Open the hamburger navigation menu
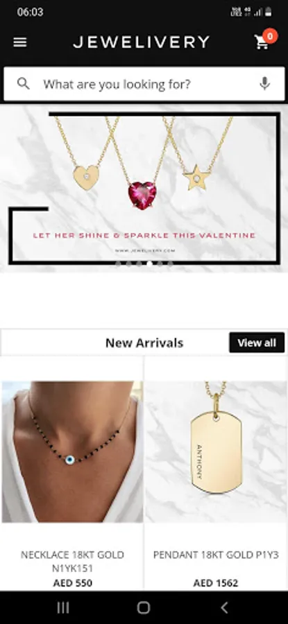 20,42
